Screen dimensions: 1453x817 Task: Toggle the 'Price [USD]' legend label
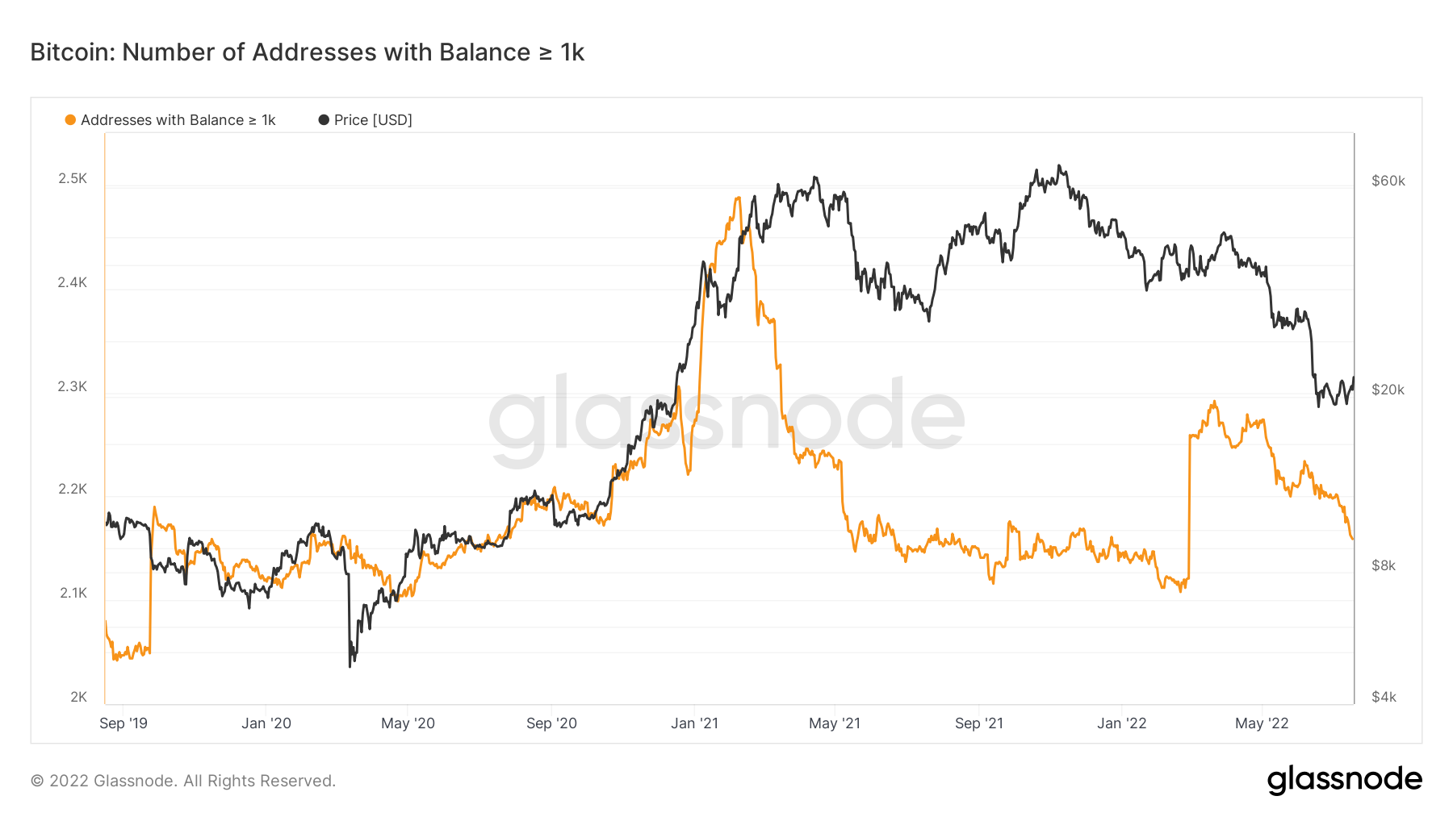[x=373, y=120]
